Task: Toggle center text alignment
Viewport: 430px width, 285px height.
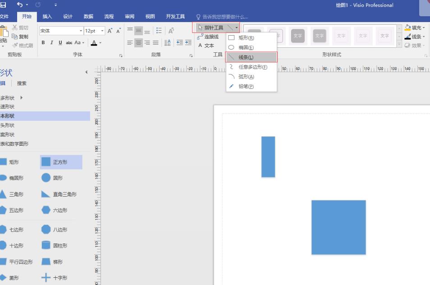Action: pos(139,43)
